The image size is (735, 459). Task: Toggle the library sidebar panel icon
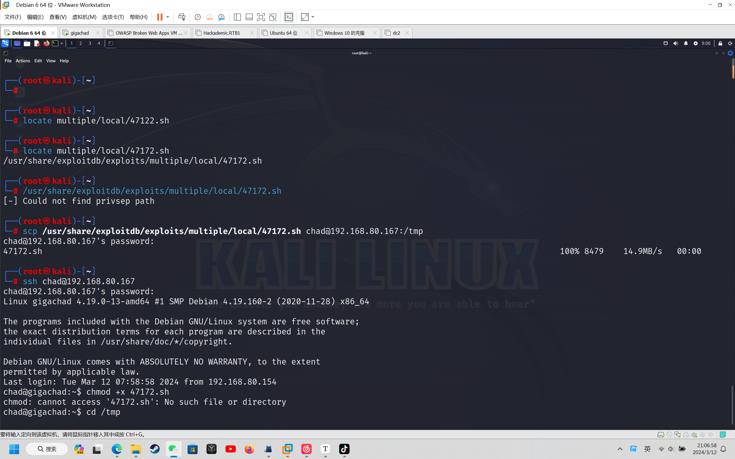[x=237, y=17]
